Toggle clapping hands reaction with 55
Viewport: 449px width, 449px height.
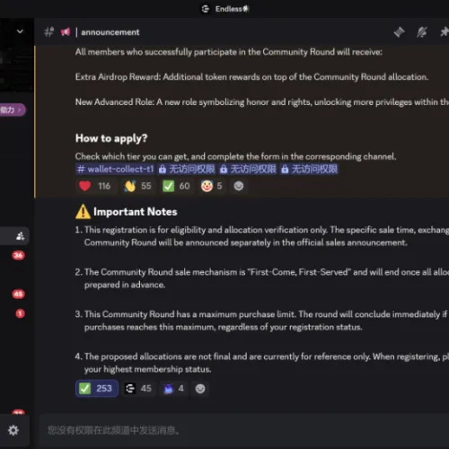(138, 186)
